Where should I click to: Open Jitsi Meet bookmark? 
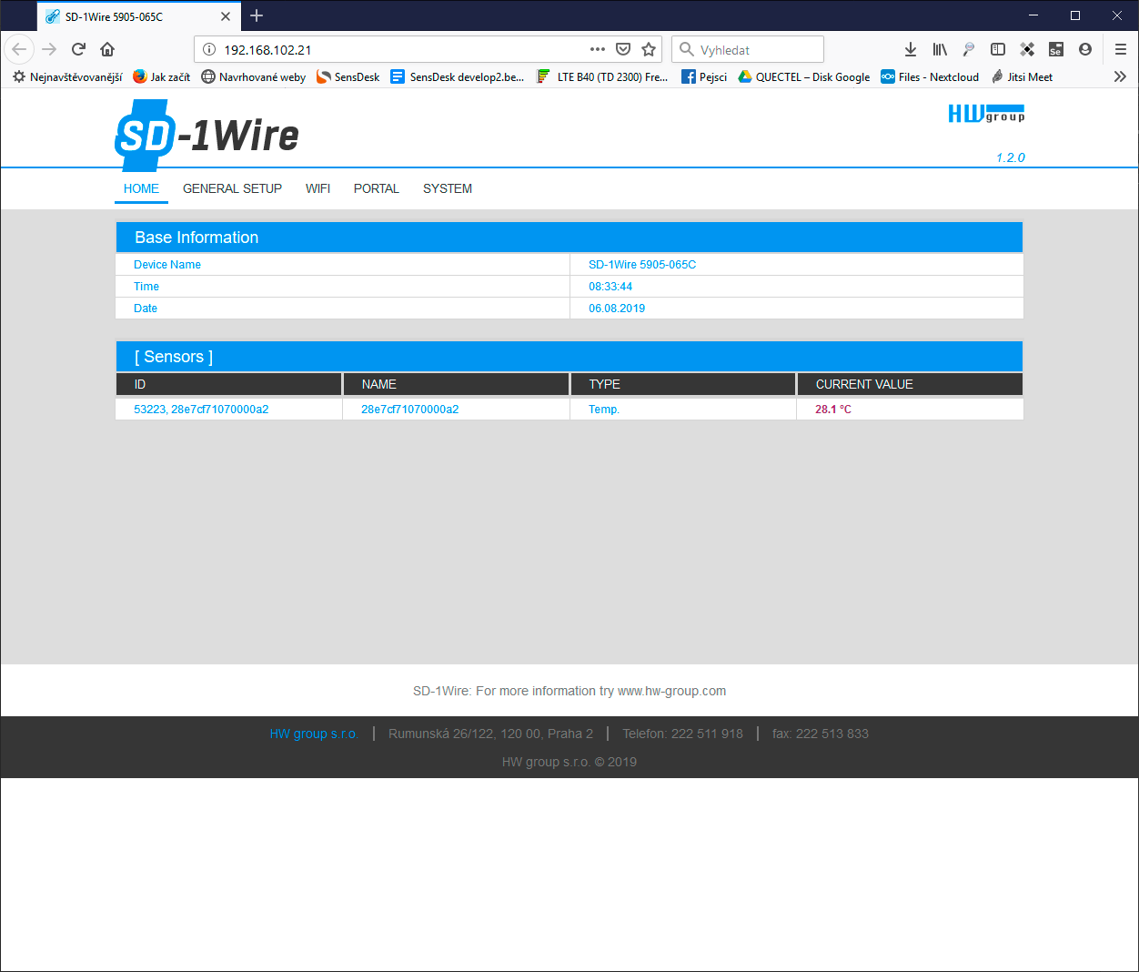(x=1022, y=76)
